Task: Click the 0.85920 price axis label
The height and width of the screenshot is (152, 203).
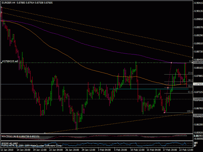Action: tap(198, 133)
